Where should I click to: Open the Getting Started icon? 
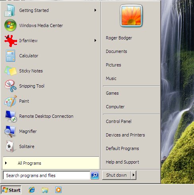point(10,10)
